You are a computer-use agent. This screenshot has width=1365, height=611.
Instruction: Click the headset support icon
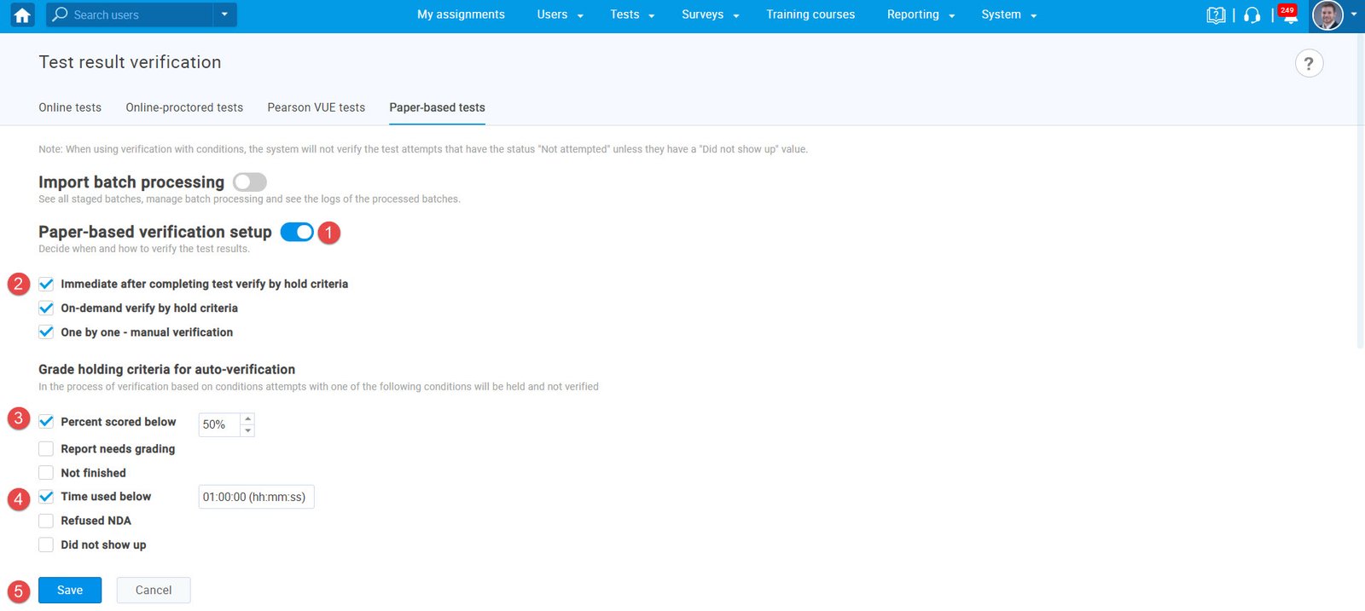pyautogui.click(x=1252, y=15)
